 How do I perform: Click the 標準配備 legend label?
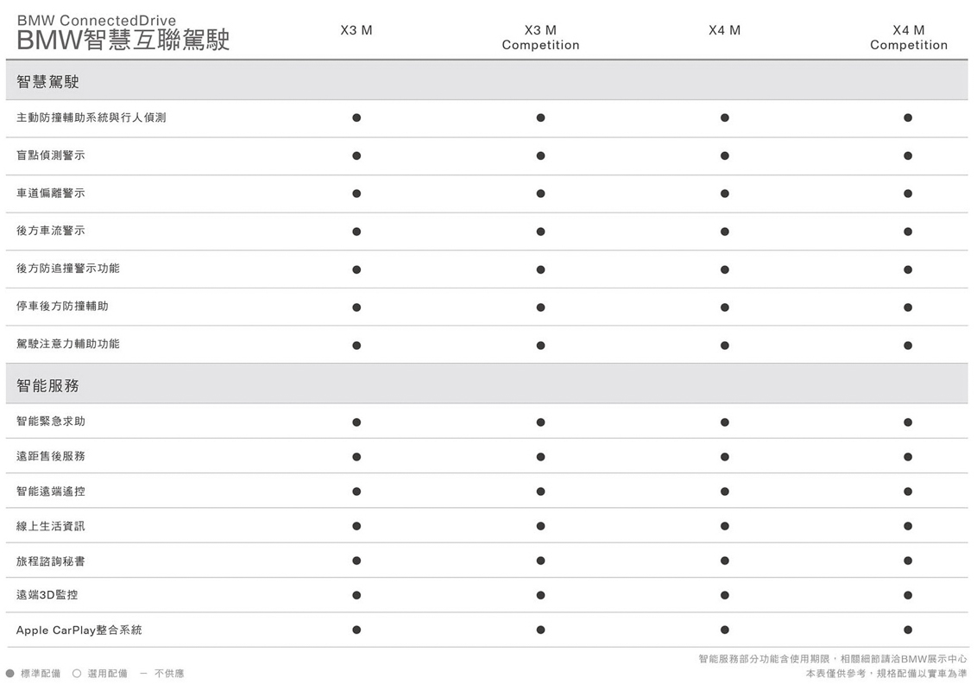coord(41,674)
